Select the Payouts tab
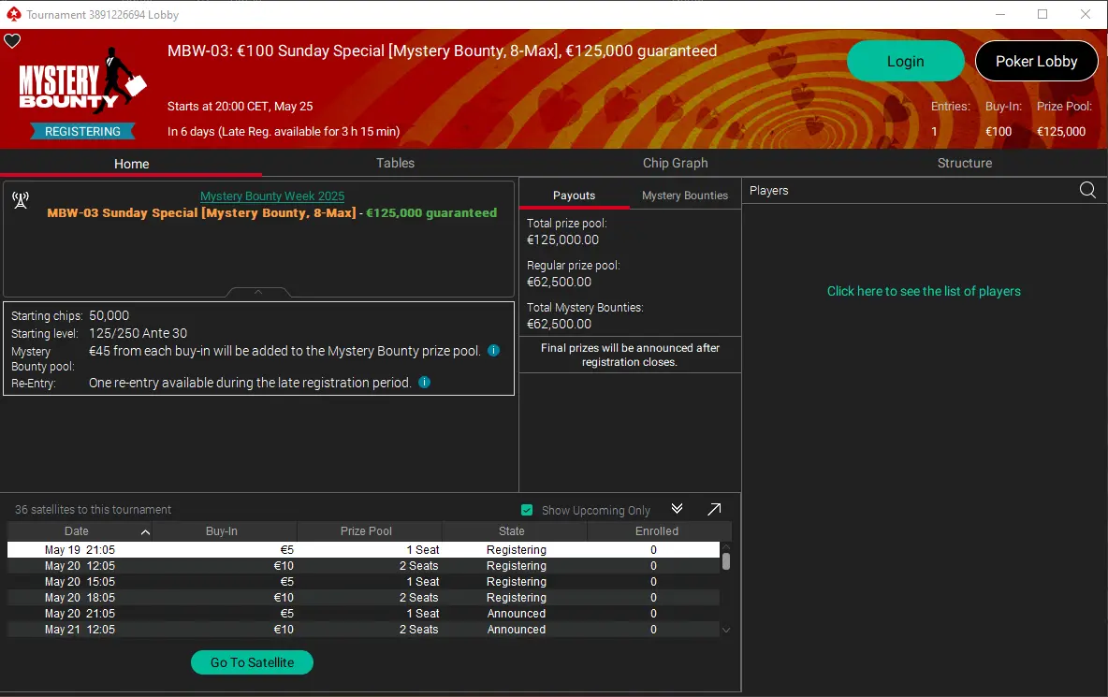1108x697 pixels. point(574,196)
